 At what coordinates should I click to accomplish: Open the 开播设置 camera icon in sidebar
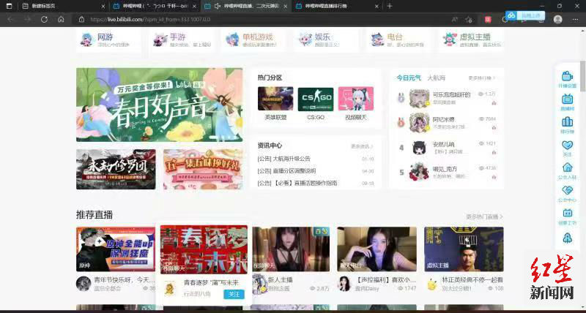tap(567, 76)
